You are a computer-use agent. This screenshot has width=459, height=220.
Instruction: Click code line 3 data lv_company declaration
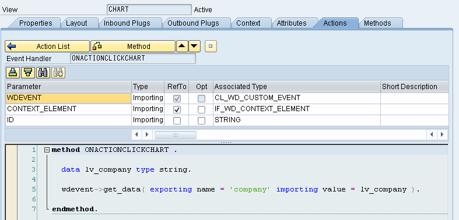[x=126, y=170]
